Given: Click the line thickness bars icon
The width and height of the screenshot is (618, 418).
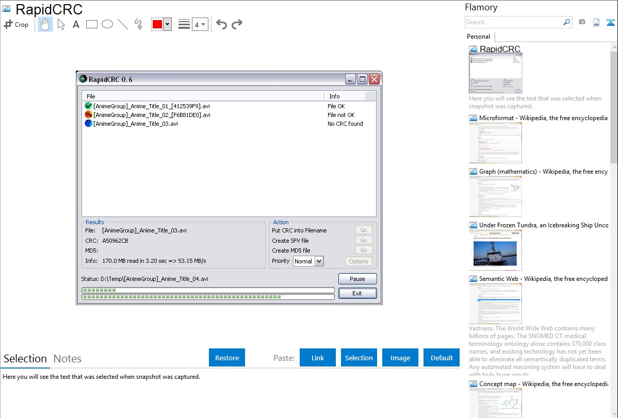Looking at the screenshot, I should (x=184, y=24).
